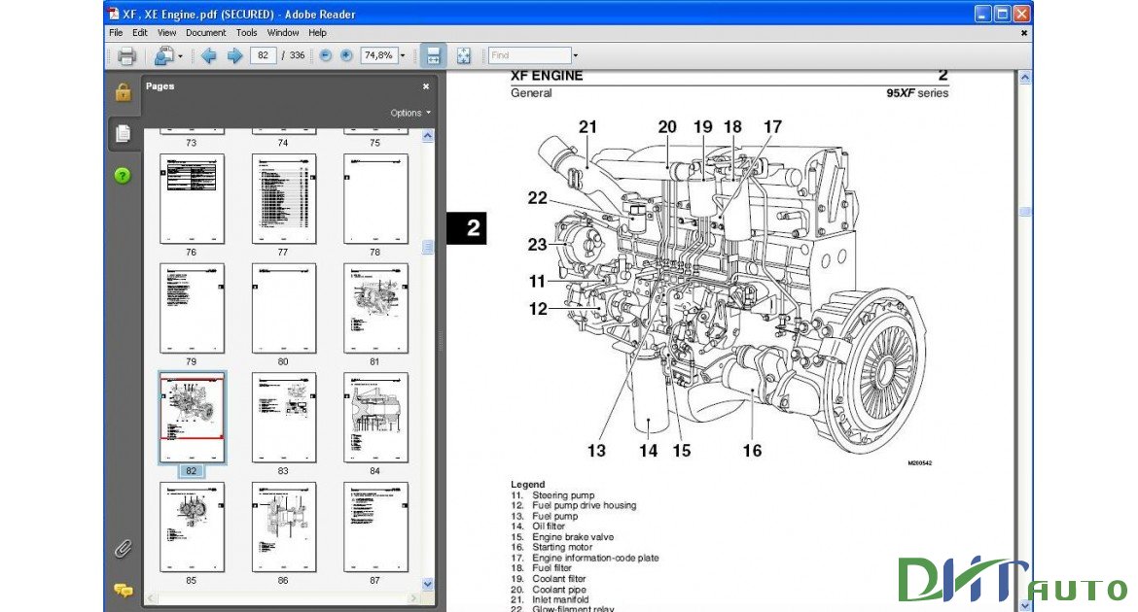
Task: Close the document using menu bar X
Action: [1024, 33]
